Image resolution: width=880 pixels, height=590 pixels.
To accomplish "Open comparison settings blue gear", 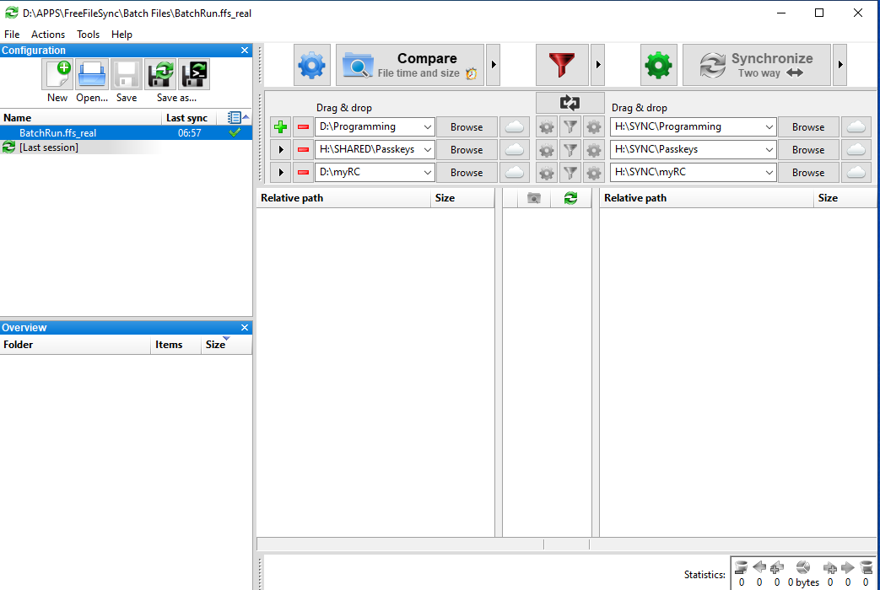I will click(312, 65).
